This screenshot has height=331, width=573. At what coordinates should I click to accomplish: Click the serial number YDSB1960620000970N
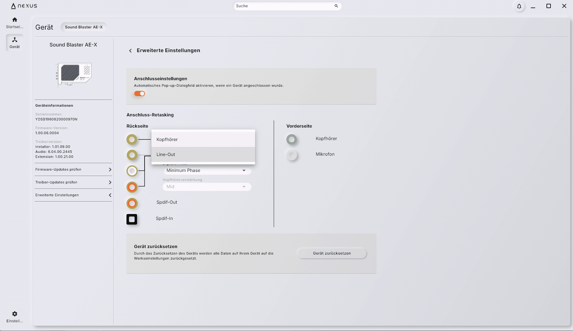coord(56,119)
